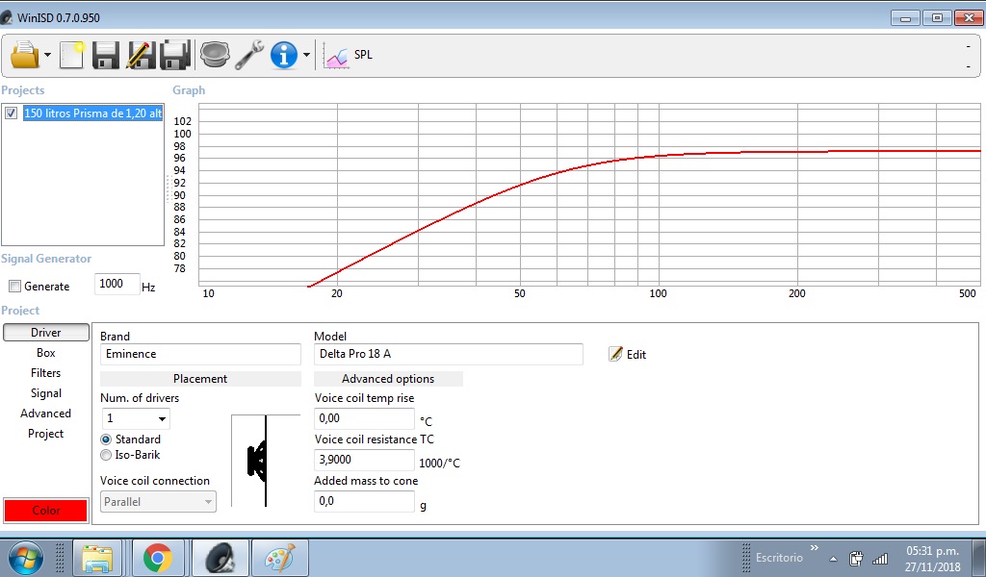The height and width of the screenshot is (577, 986).
Task: Click the Advanced options section header
Action: (388, 379)
